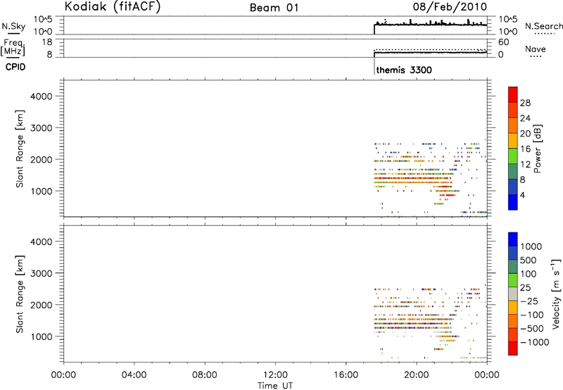Click '4000' tick on power panel axis
Viewport: 563px width, 390px height.
click(x=42, y=96)
